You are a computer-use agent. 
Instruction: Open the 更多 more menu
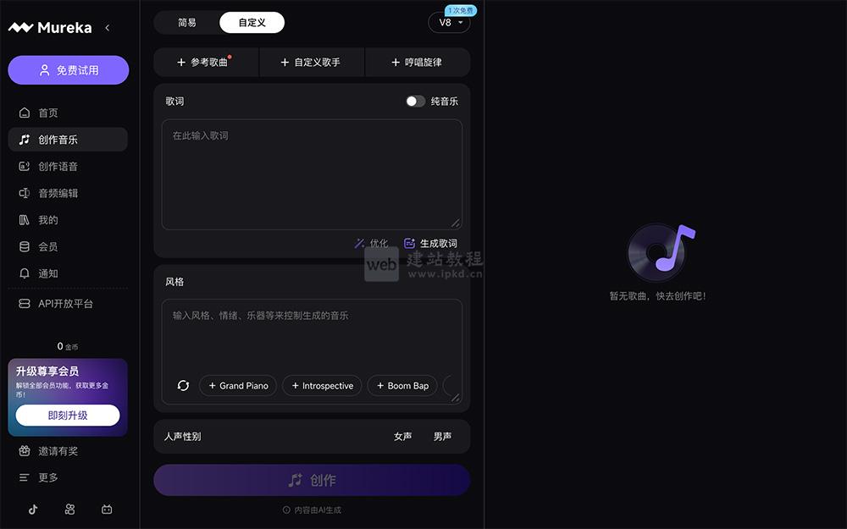(x=47, y=477)
